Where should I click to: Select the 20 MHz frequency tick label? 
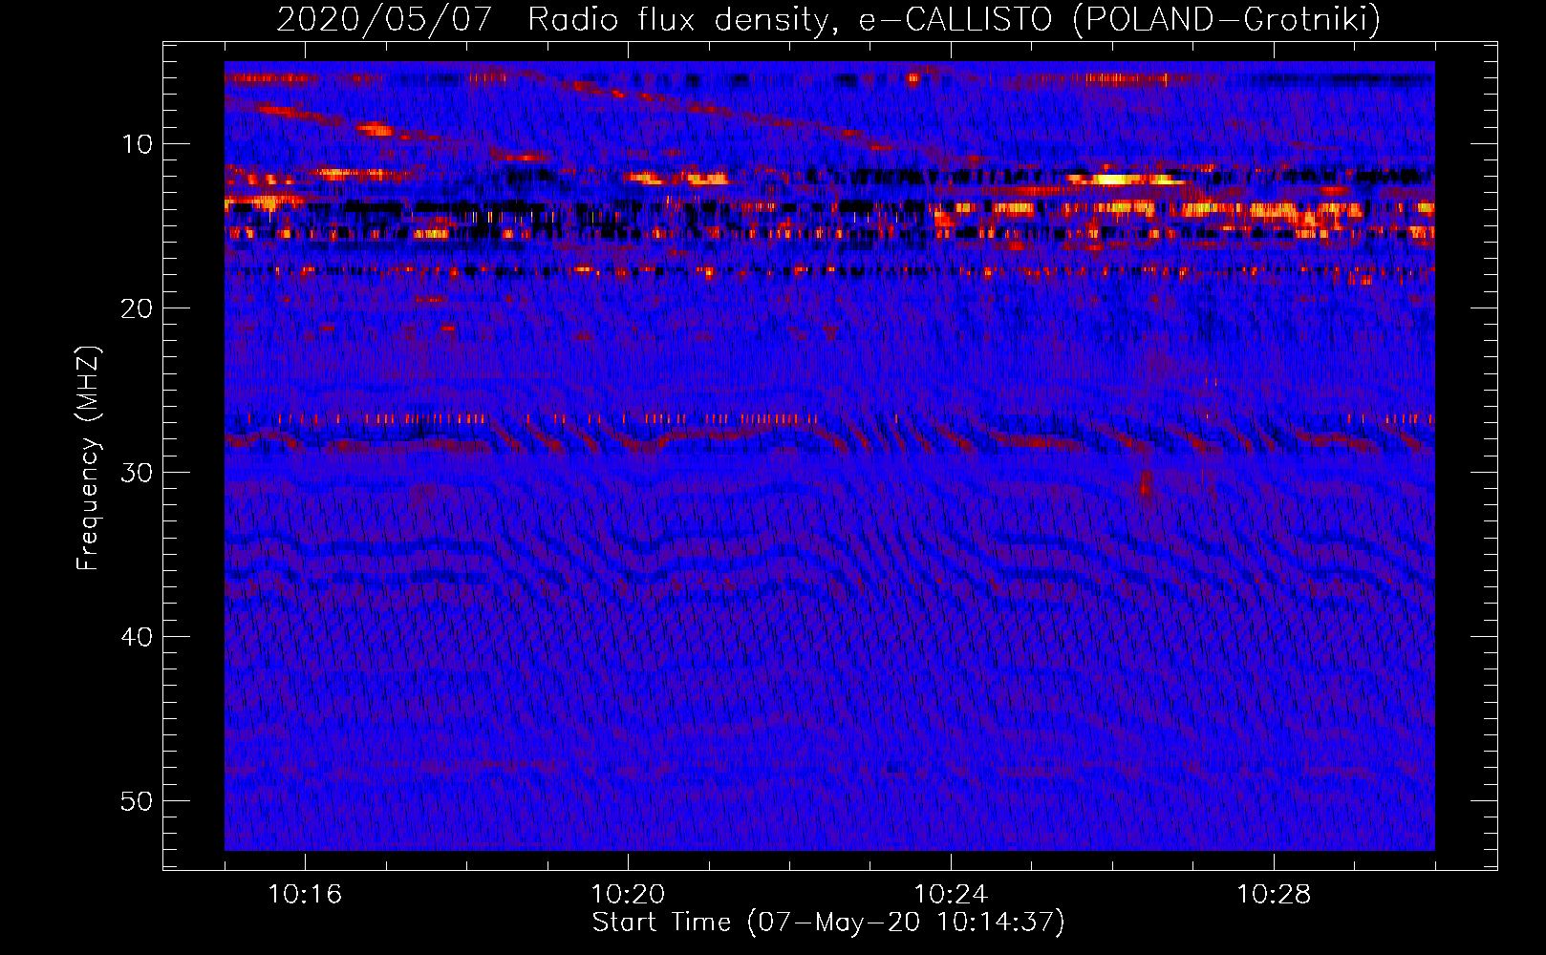[138, 308]
